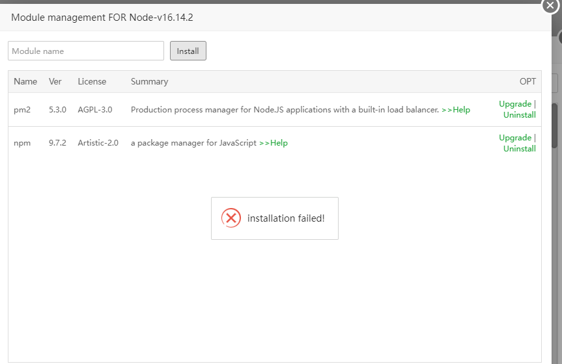Click the pm2 summary 'Production process manager' text
The image size is (562, 364).
coord(285,109)
